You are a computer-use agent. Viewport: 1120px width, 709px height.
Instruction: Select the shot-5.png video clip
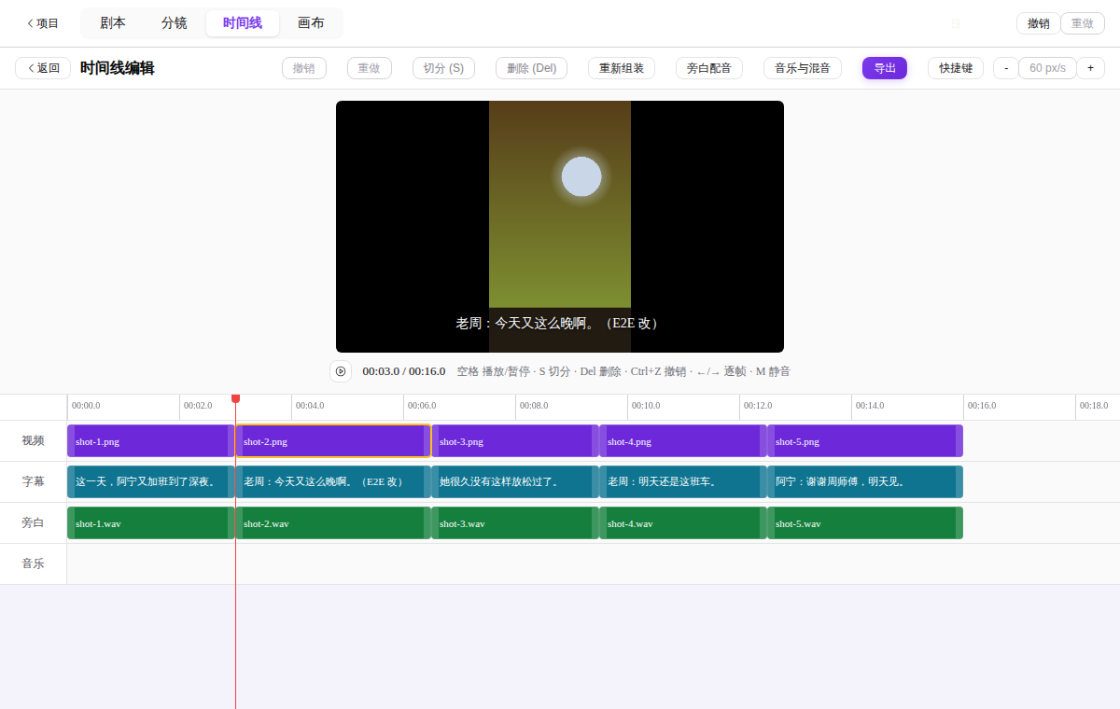coord(865,441)
